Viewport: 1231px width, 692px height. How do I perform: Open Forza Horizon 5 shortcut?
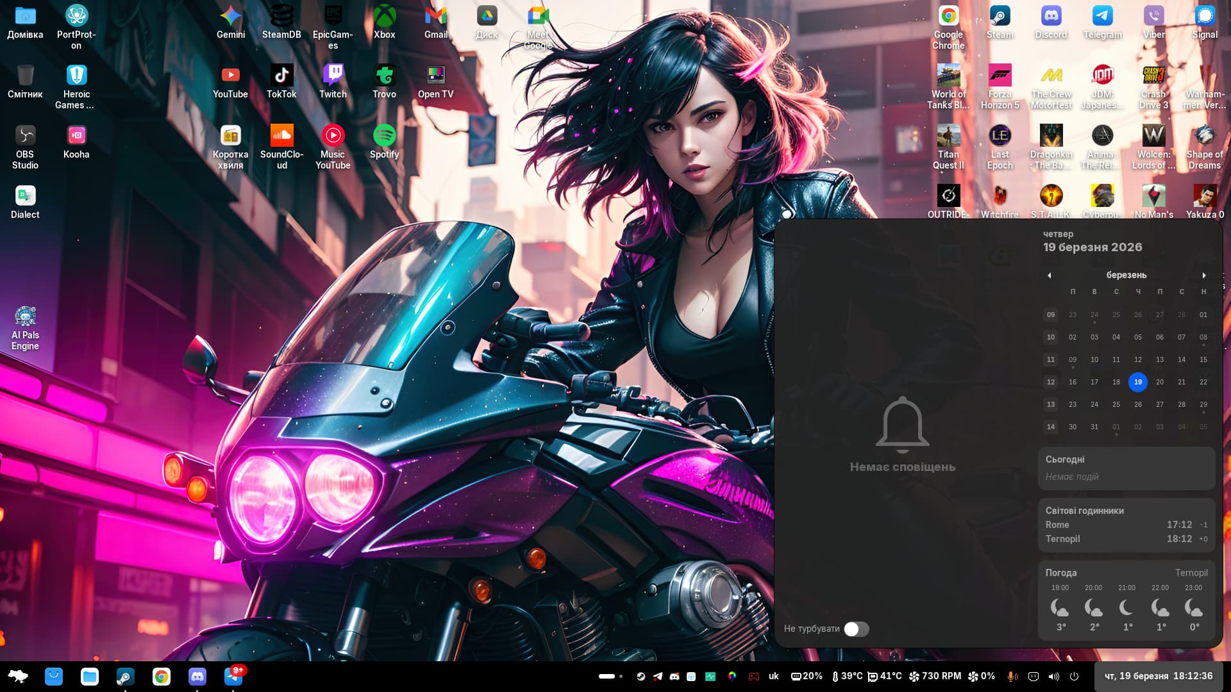pyautogui.click(x=1000, y=76)
